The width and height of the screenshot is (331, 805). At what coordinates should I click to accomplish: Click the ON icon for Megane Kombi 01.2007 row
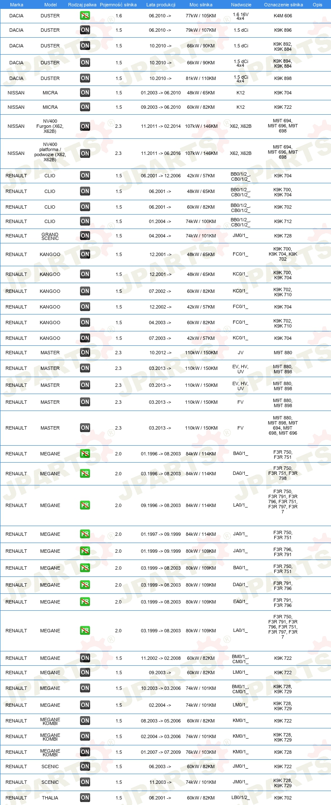click(85, 752)
